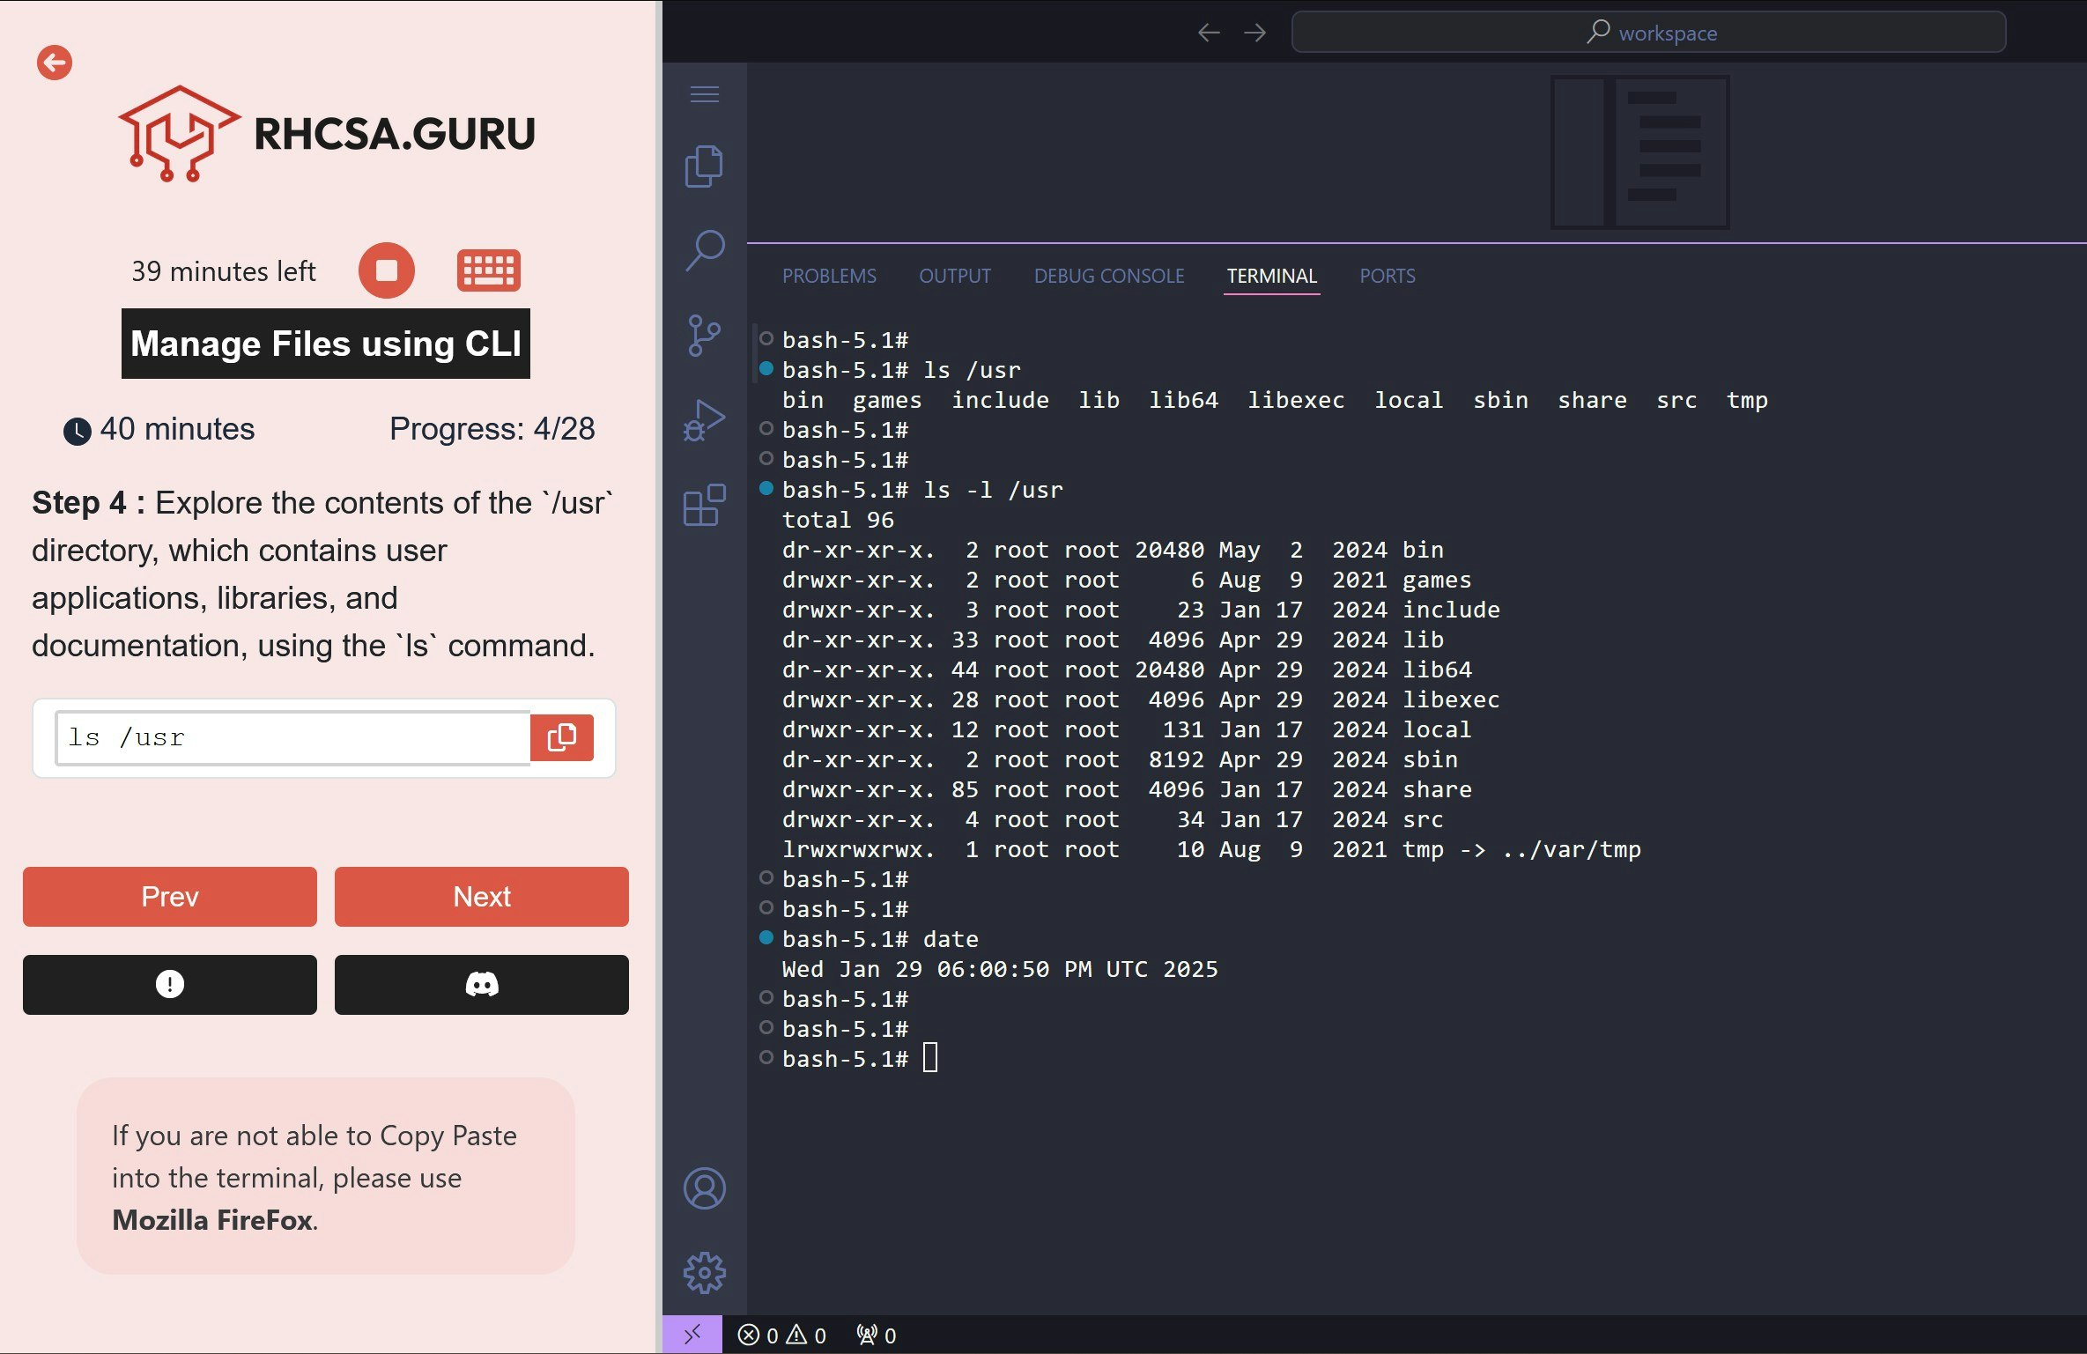Click the 'games' row in ls -l output
Image resolution: width=2087 pixels, height=1354 pixels.
click(1127, 580)
